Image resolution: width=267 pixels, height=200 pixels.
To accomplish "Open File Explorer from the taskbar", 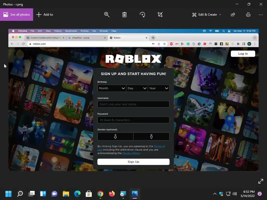I will [x=66, y=194].
